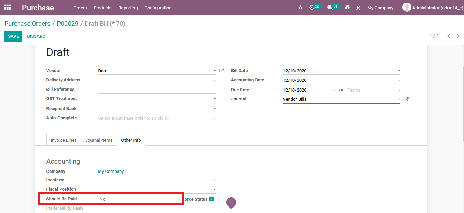This screenshot has height=213, width=464.
Task: Expand the Recipient Bank dropdown
Action: pyautogui.click(x=214, y=109)
